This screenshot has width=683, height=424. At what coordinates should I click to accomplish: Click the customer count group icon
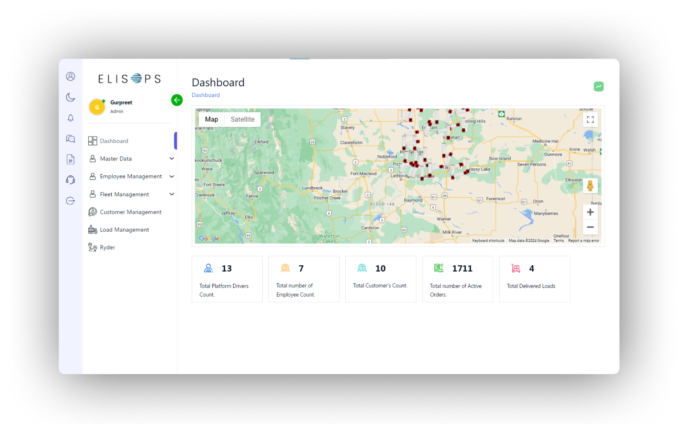tap(362, 268)
